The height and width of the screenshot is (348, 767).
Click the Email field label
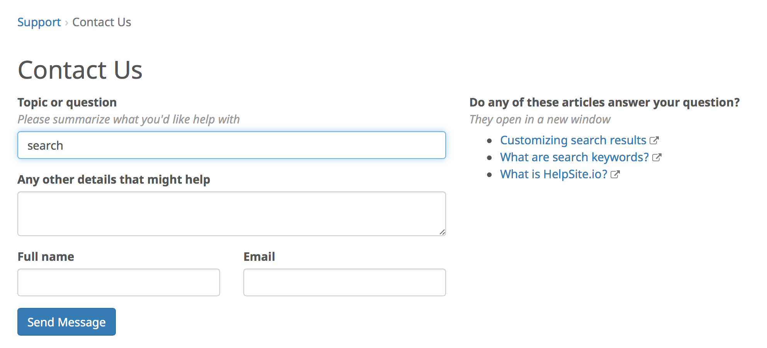pos(259,257)
